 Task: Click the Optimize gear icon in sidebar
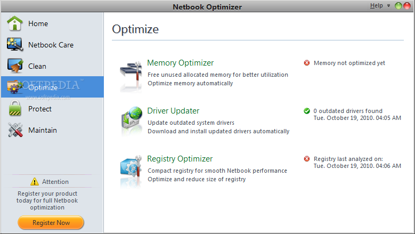pyautogui.click(x=15, y=87)
